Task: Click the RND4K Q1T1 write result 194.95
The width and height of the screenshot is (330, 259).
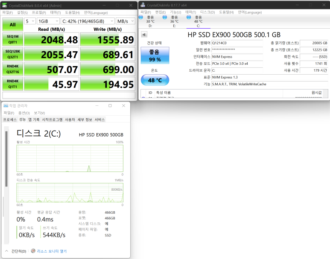Action: pyautogui.click(x=108, y=84)
